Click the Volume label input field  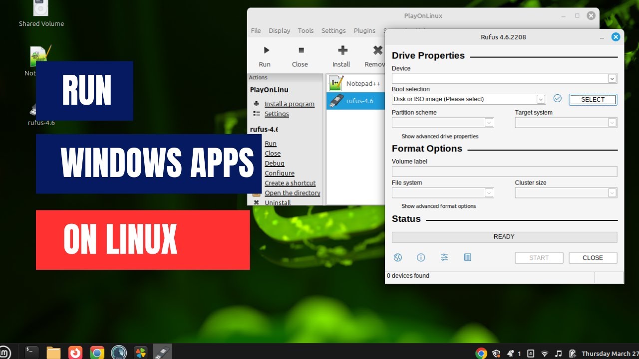pos(504,172)
